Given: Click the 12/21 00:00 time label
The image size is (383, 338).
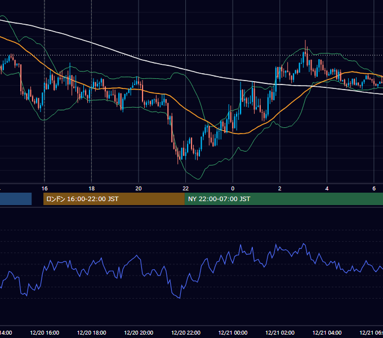Looking at the screenshot, I should 233,332.
